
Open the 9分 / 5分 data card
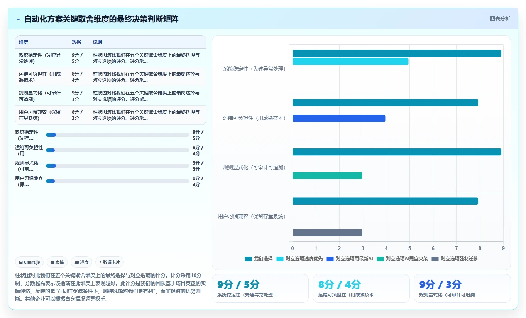(x=260, y=288)
